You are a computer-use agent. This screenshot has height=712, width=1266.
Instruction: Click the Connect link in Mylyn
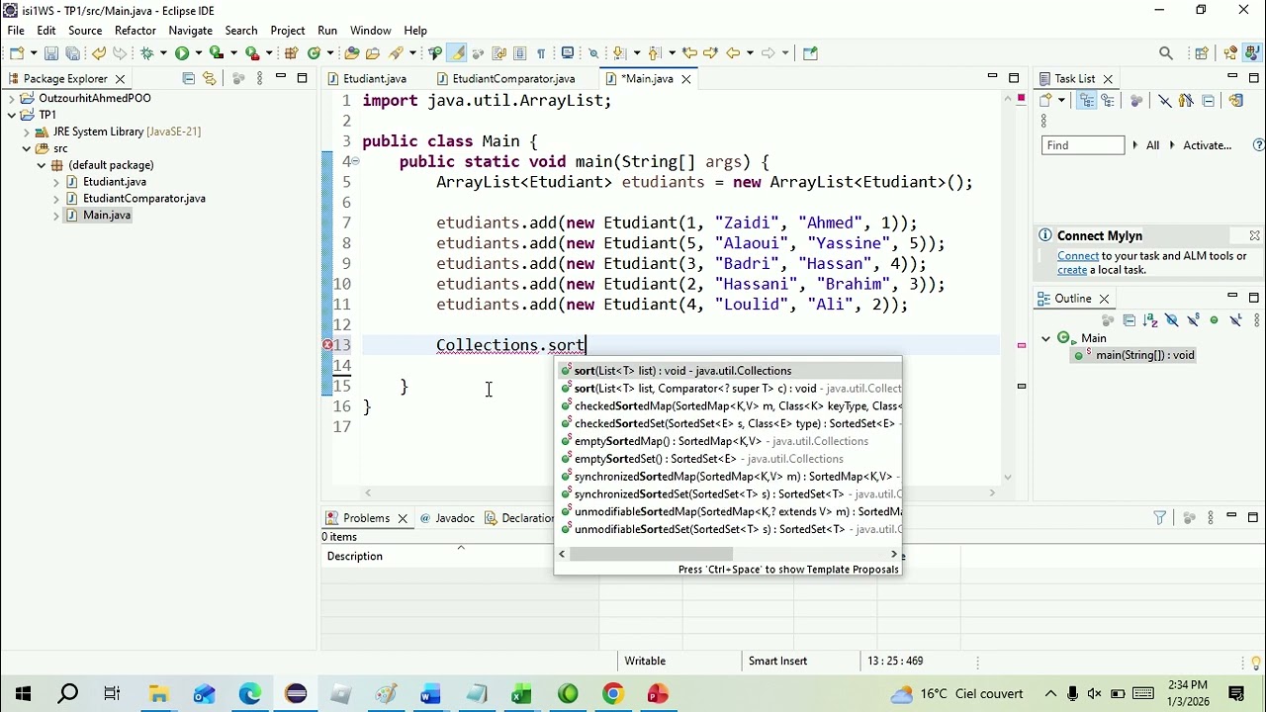[1078, 256]
